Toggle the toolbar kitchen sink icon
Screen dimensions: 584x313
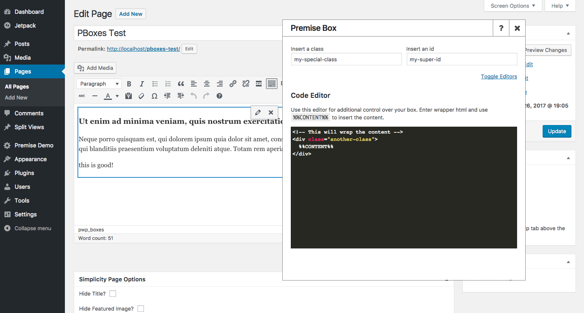point(272,84)
